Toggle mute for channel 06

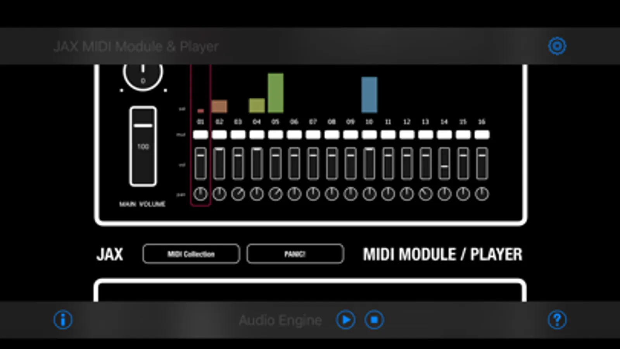[294, 135]
